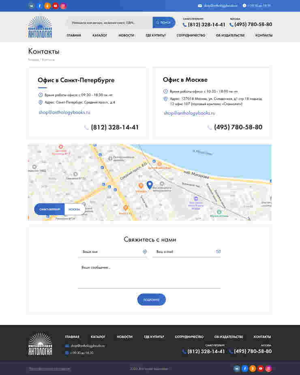Image resolution: width=300 pixels, height=375 pixels.
Task: Open КОНТАКТЫ in header menu
Action: [264, 35]
